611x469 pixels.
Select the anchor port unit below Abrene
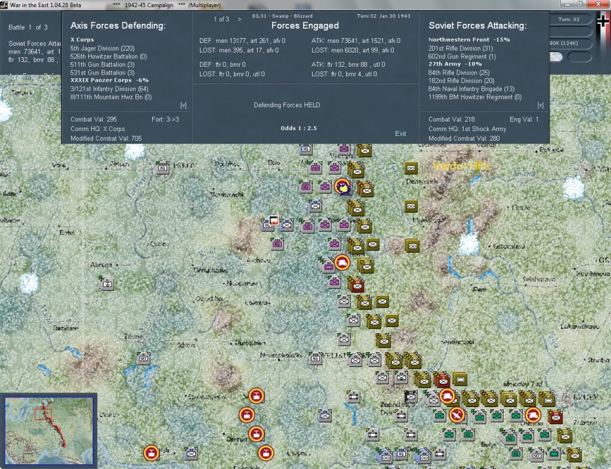coord(107,283)
